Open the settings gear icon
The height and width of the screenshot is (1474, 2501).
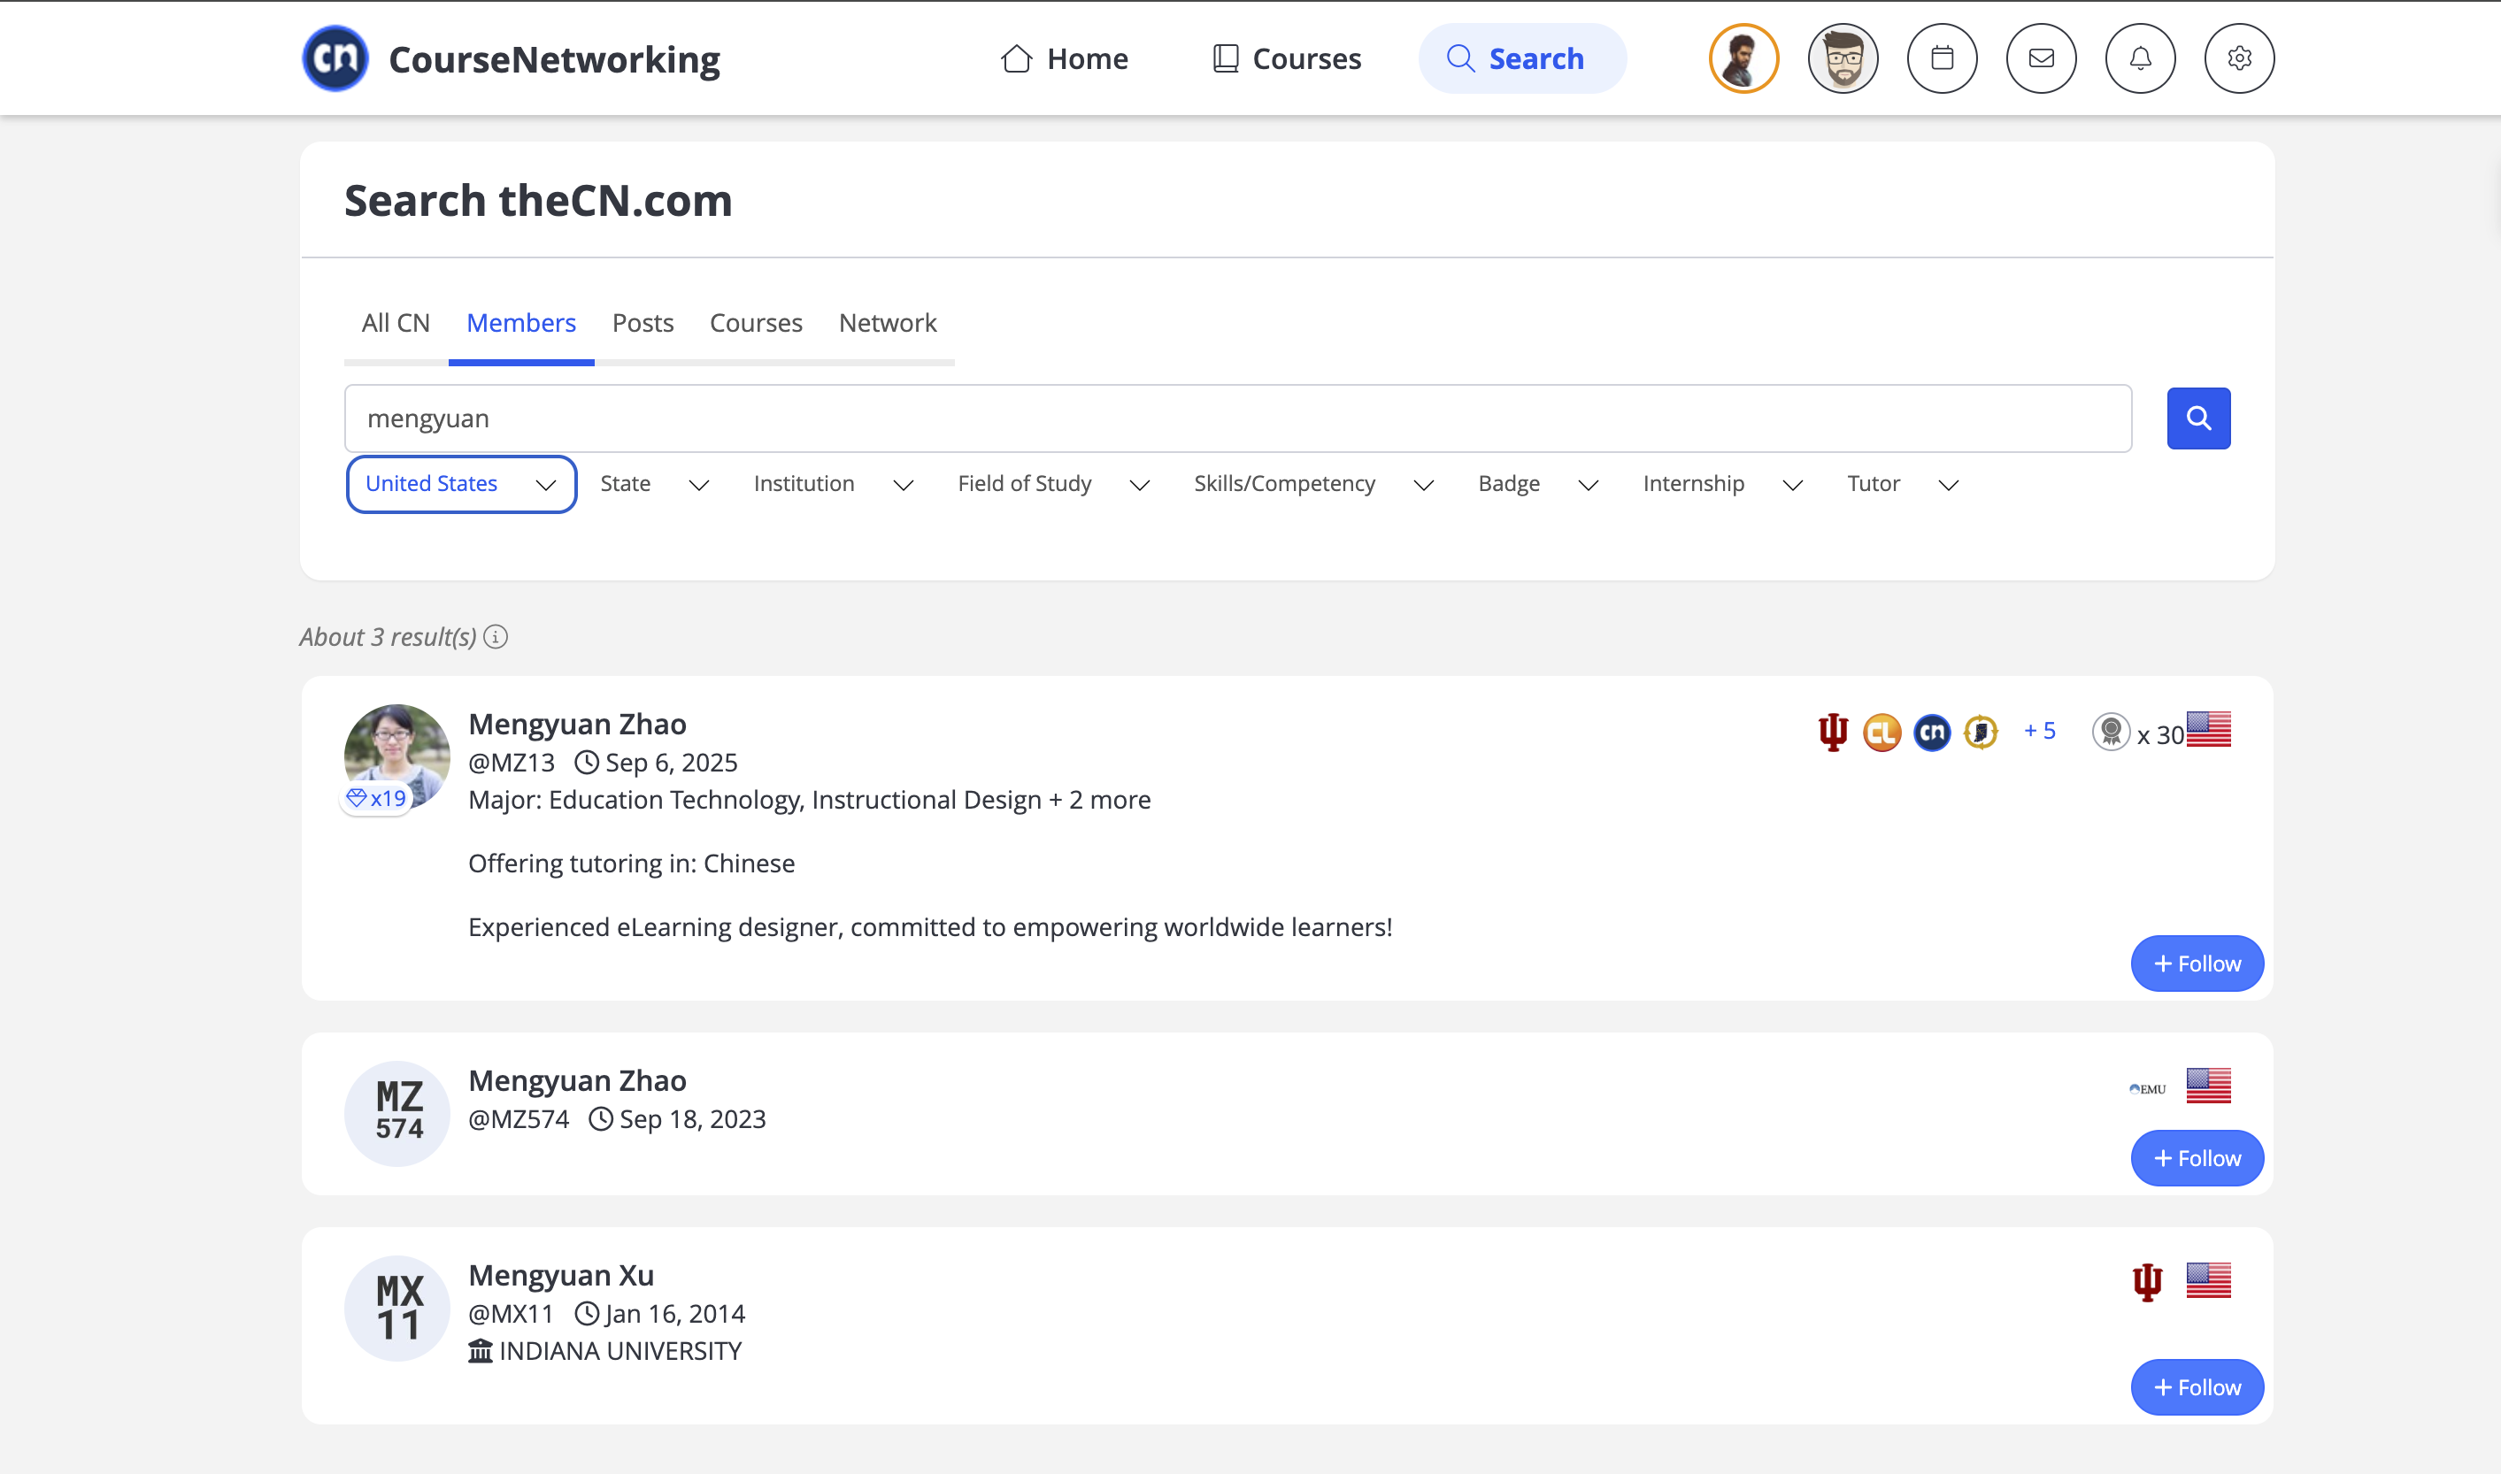pos(2239,58)
